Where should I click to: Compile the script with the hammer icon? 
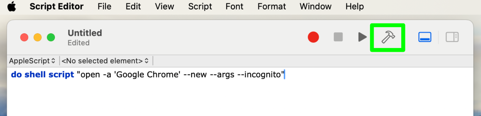point(388,38)
